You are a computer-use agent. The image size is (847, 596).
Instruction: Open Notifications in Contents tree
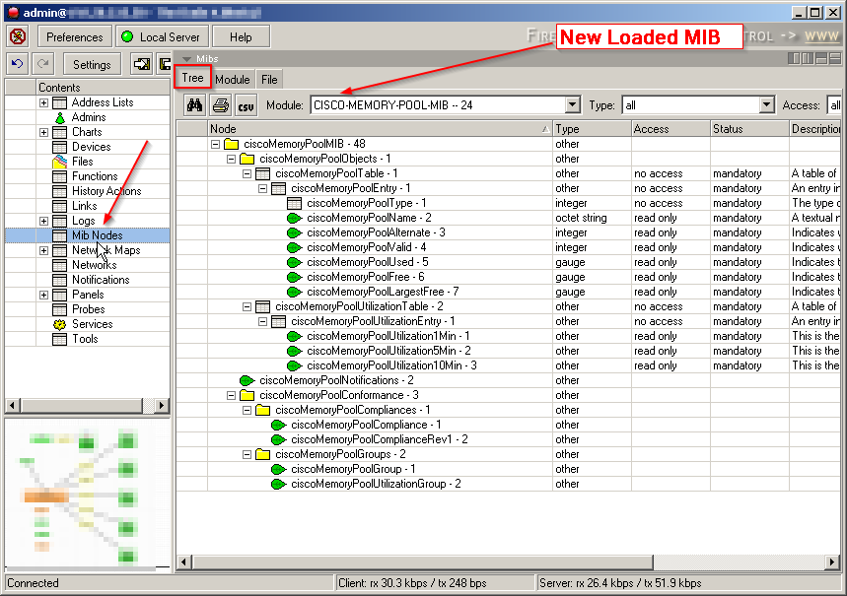[101, 280]
